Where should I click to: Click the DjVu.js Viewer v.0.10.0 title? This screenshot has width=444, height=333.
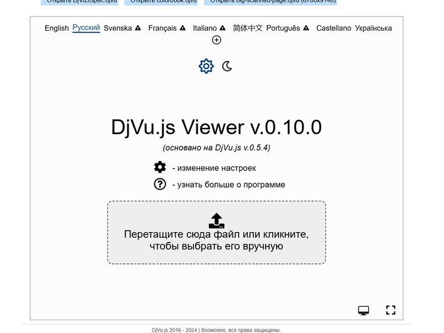[x=216, y=127]
